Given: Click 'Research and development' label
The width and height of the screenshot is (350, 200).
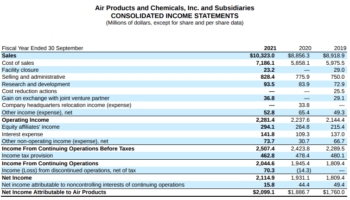Looking at the screenshot, I should tap(36, 84).
